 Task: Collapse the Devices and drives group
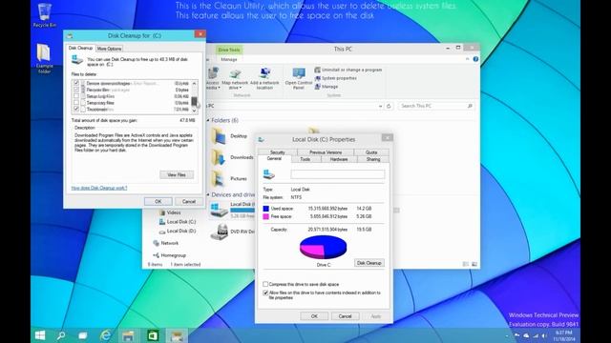(x=208, y=194)
